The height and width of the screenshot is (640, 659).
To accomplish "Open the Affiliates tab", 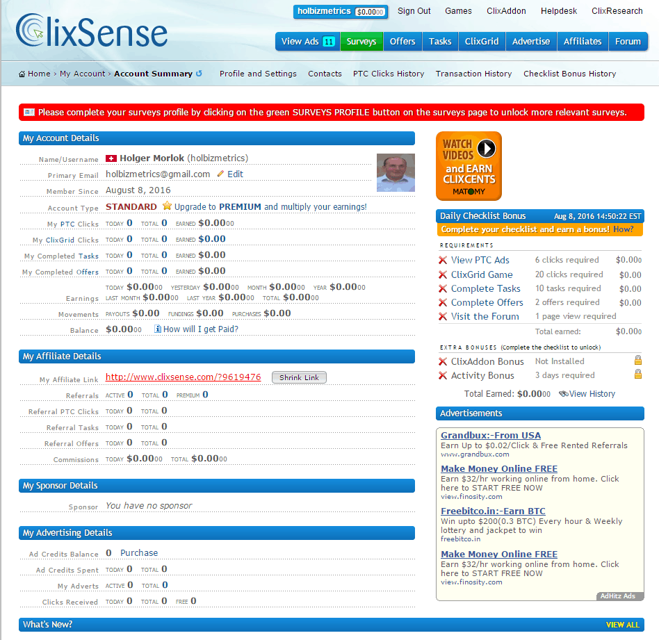I will click(x=583, y=41).
